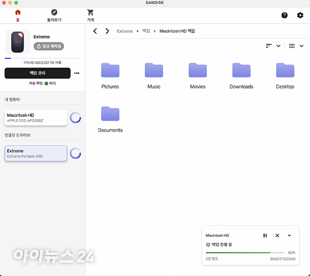Click the unlocked status badge
The width and height of the screenshot is (310, 276).
(x=49, y=46)
